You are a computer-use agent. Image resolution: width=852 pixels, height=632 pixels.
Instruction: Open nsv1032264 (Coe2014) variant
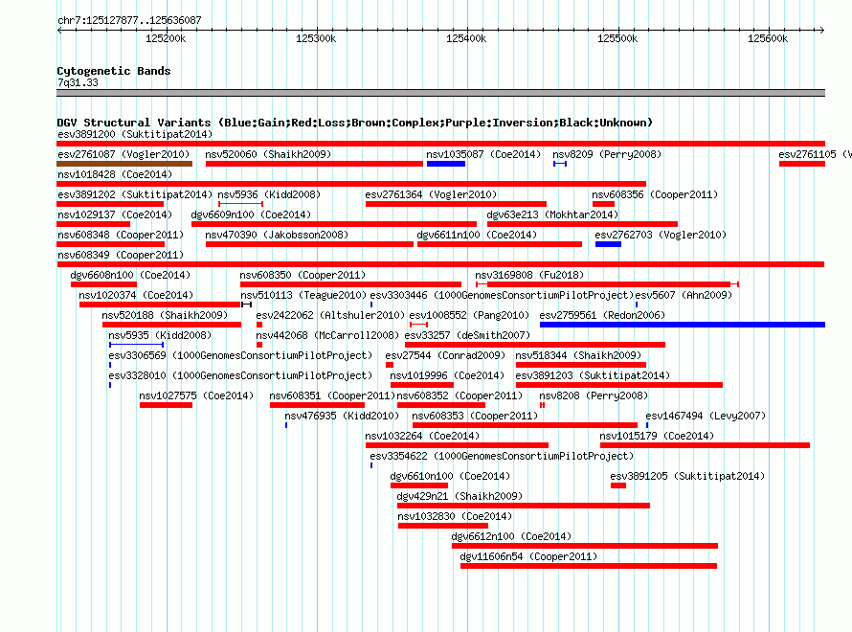pyautogui.click(x=422, y=436)
